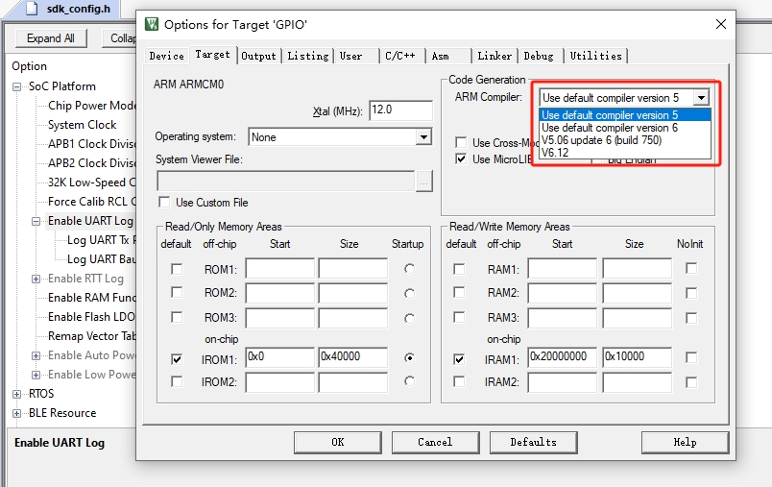Click the Keil icon in dialog title bar
The image size is (772, 487).
point(152,23)
